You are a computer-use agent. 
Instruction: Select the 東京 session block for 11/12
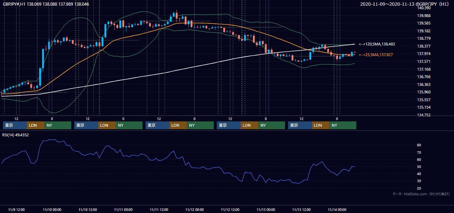229,125
